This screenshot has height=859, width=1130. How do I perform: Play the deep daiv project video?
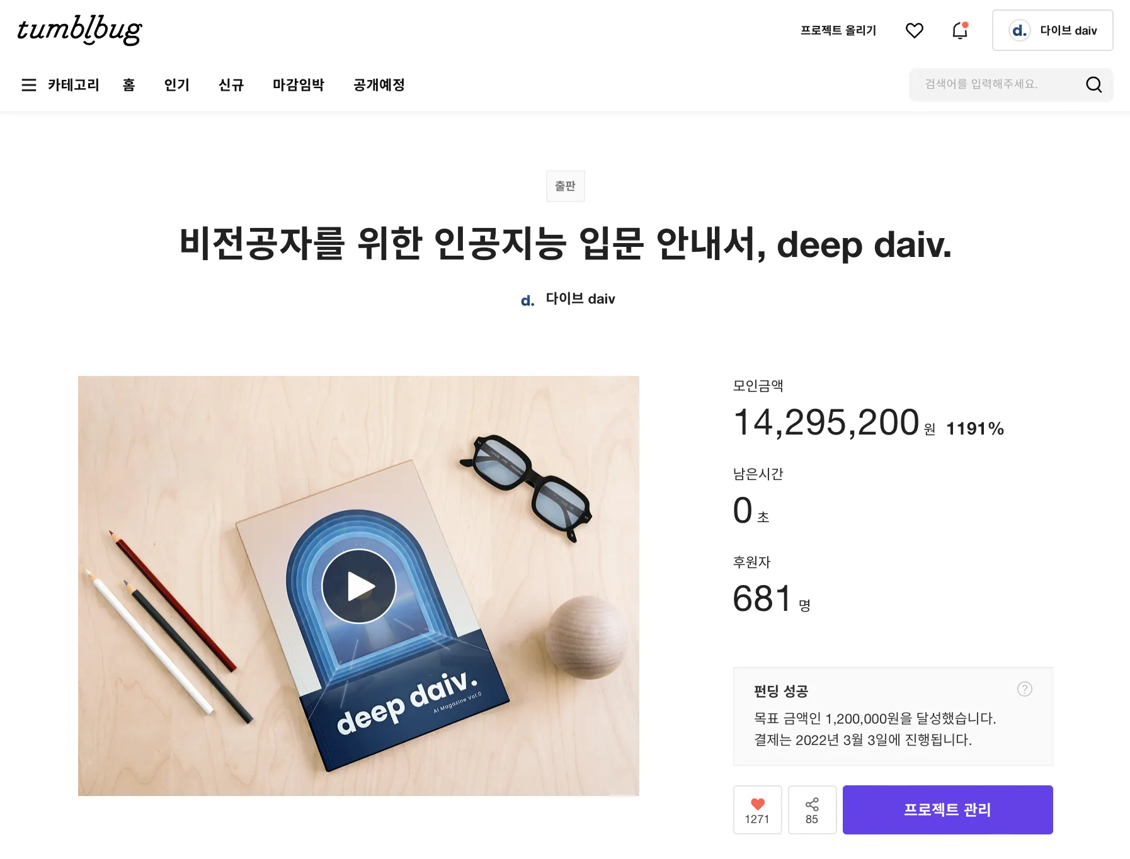pos(359,586)
